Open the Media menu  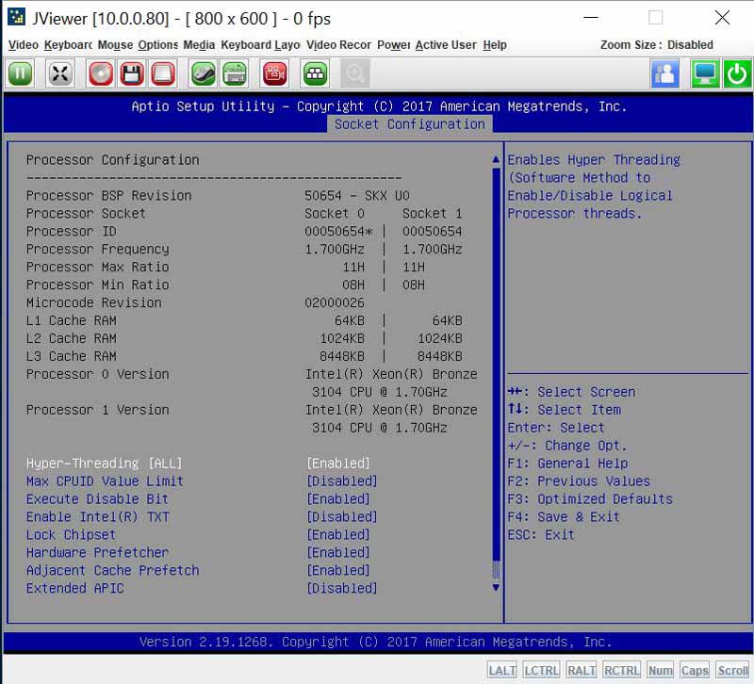[x=199, y=45]
